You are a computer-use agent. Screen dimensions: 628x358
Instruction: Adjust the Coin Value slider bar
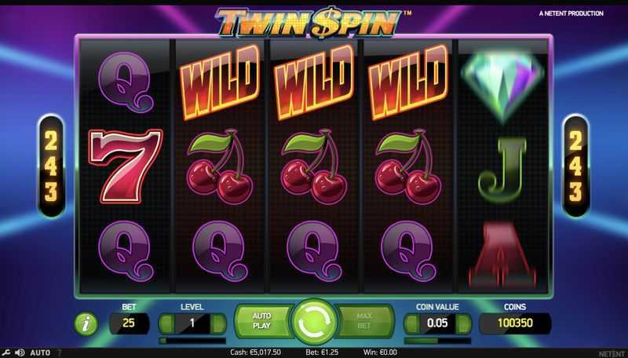pos(438,341)
